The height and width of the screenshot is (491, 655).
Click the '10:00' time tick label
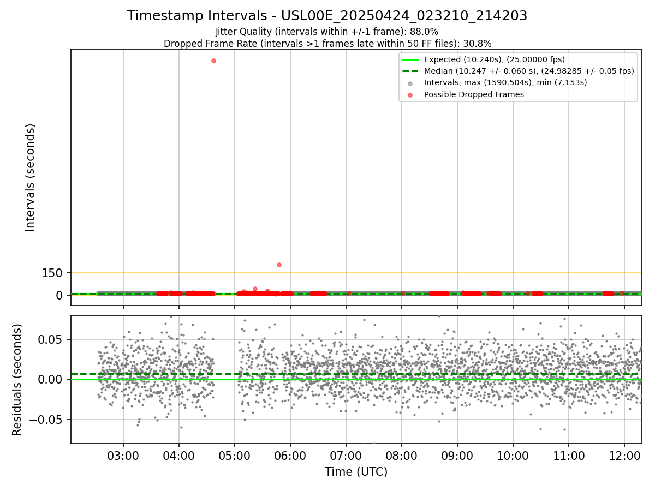click(513, 455)
